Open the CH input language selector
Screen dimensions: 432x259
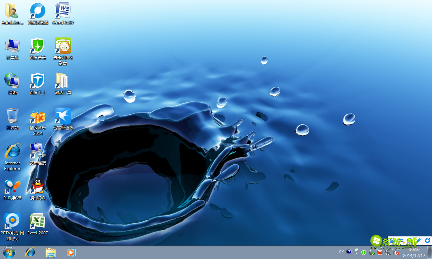[342, 252]
